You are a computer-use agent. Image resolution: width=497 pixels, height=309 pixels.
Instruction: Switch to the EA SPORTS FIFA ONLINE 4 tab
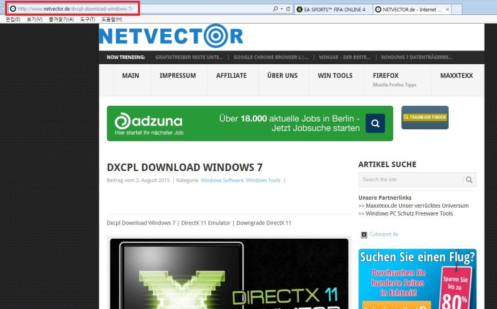[x=334, y=9]
